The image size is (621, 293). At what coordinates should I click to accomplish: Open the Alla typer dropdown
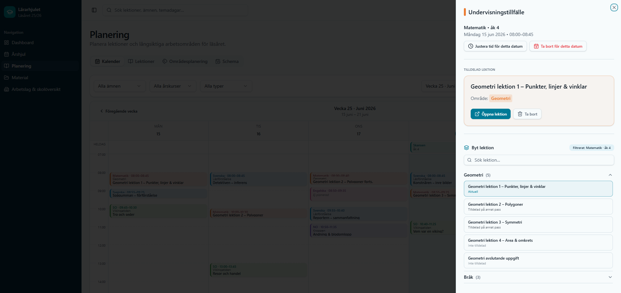pyautogui.click(x=226, y=86)
